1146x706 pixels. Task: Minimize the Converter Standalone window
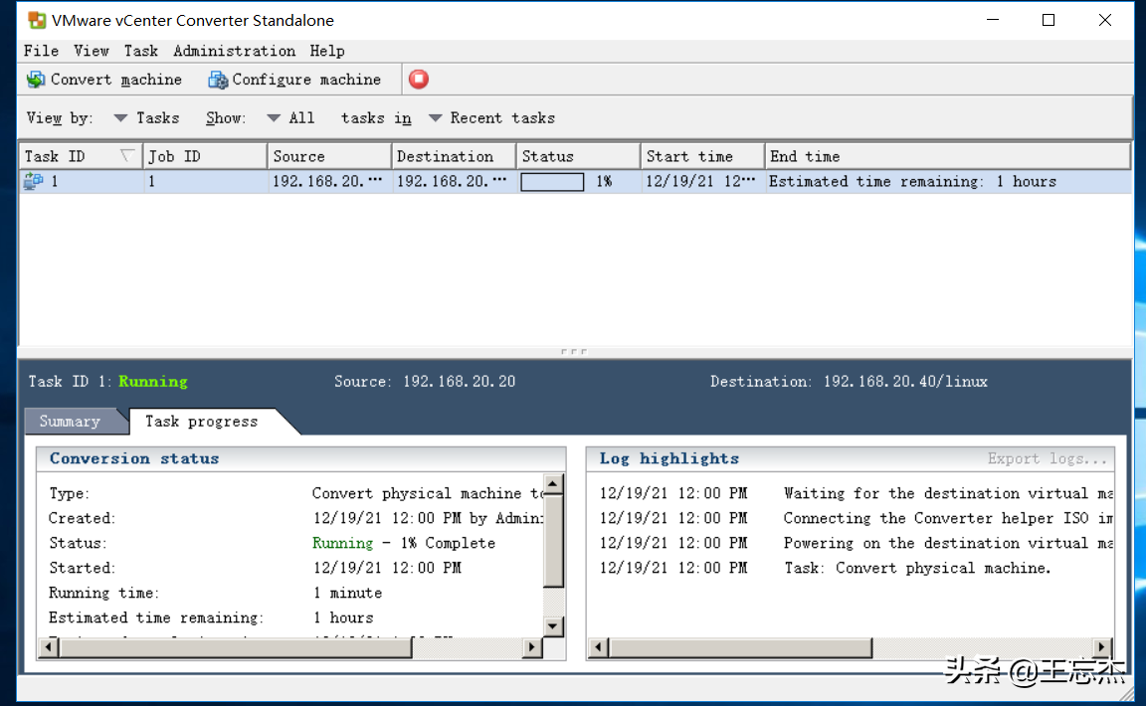[992, 20]
